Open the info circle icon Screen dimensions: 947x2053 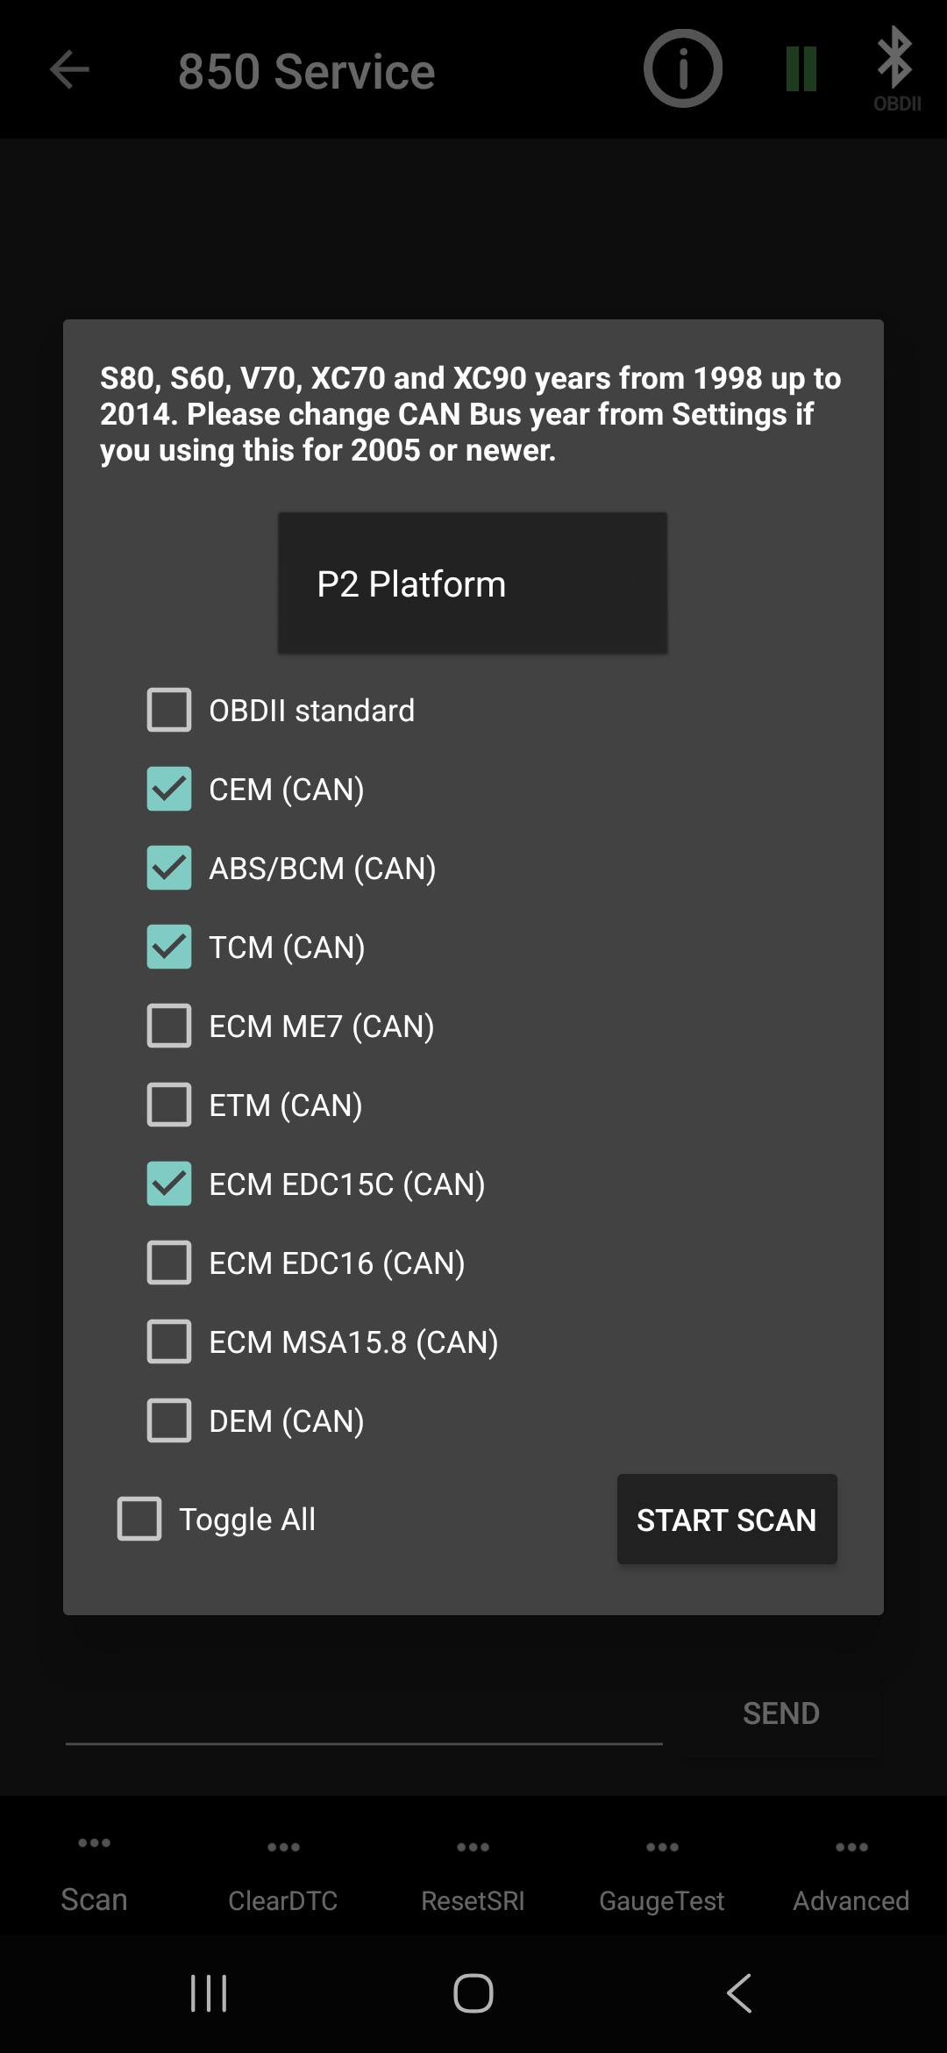click(682, 68)
